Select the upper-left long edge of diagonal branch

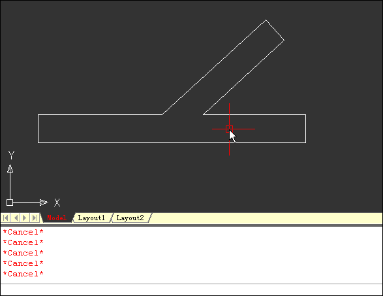tap(214, 67)
